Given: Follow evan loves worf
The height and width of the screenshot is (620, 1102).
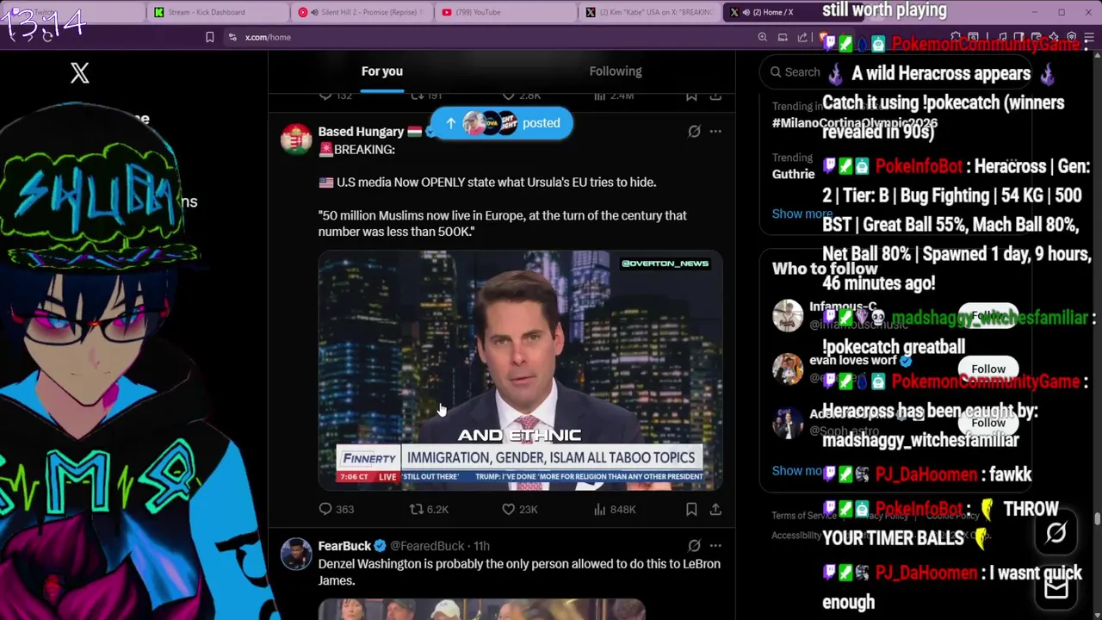Looking at the screenshot, I should [988, 369].
